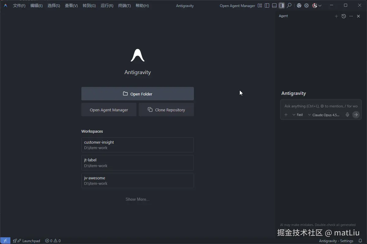Click the notifications bell icon

click(360, 241)
